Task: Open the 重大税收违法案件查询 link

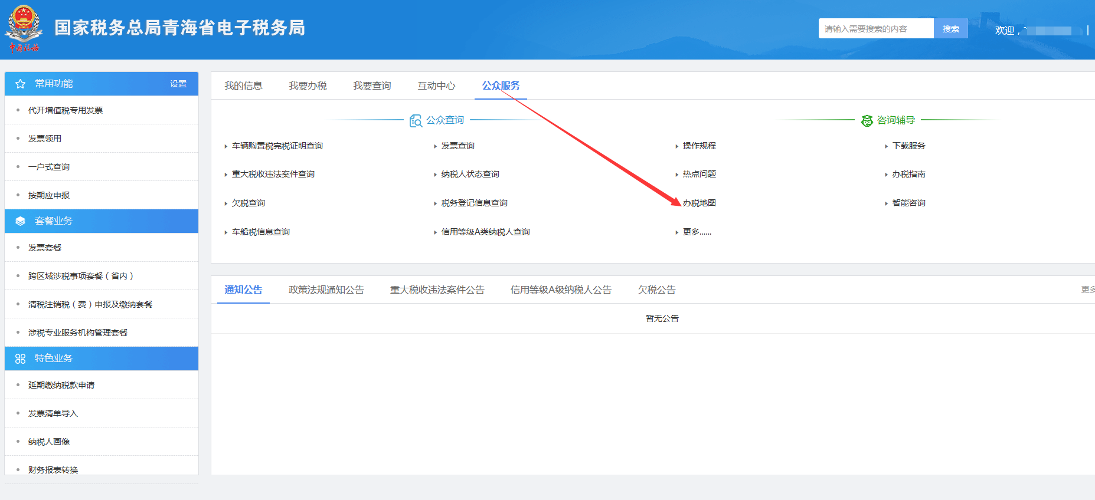Action: pyautogui.click(x=273, y=174)
